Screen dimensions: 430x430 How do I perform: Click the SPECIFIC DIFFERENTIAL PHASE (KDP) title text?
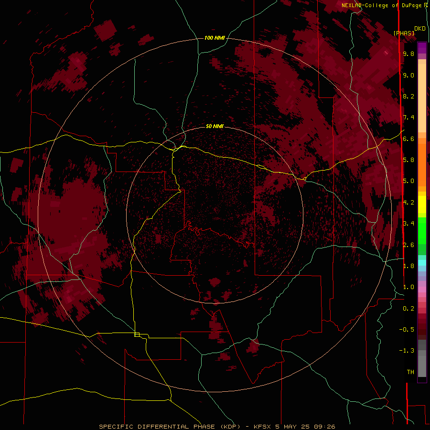pyautogui.click(x=170, y=427)
